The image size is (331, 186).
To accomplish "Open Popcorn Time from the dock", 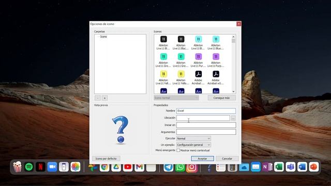I will (17, 167).
